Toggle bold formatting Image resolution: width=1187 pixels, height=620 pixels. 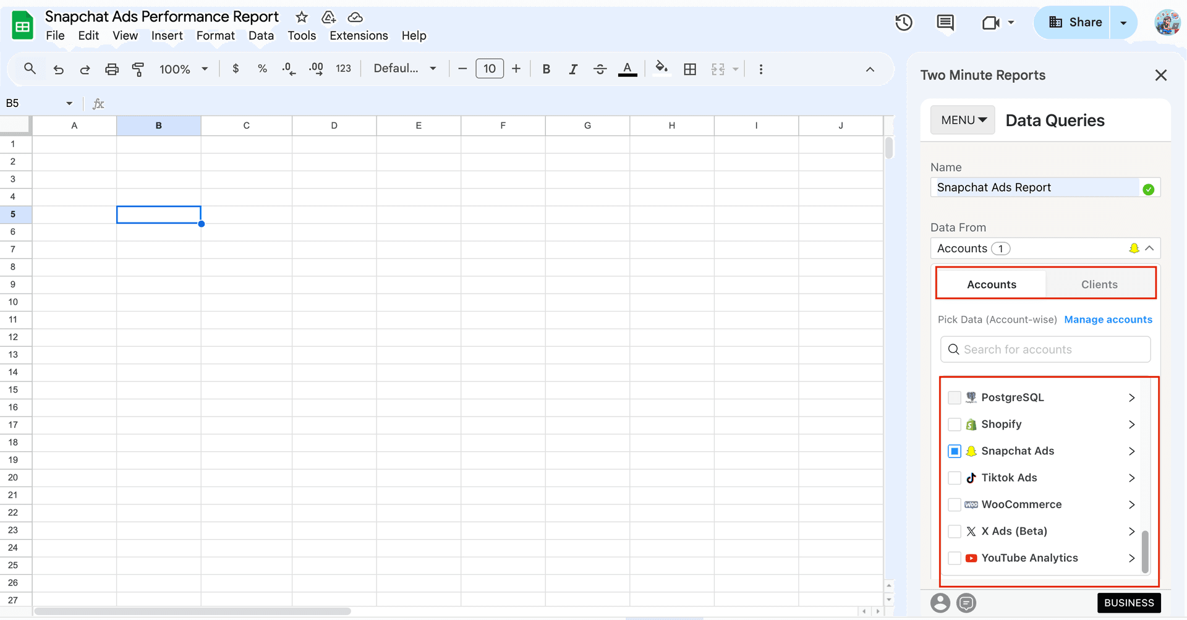pyautogui.click(x=546, y=69)
